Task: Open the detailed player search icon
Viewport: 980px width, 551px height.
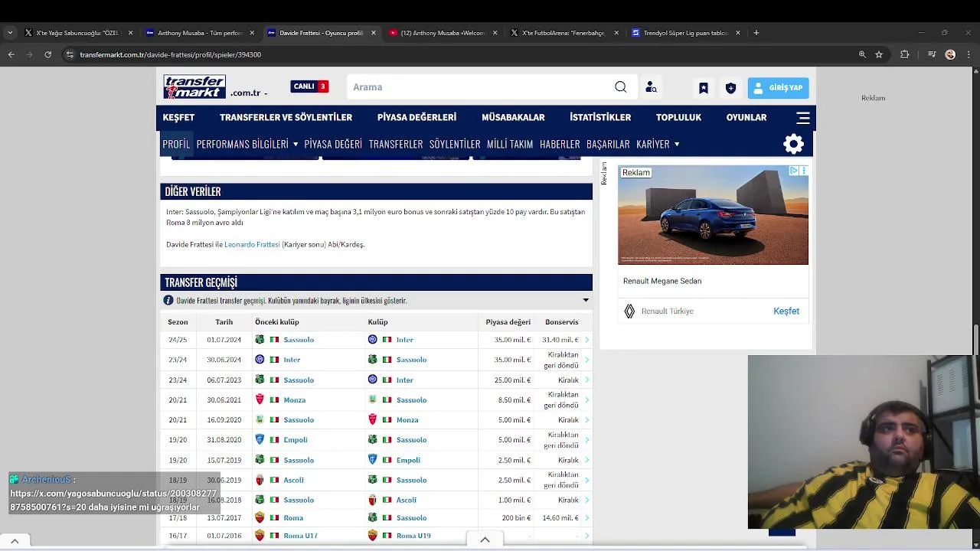Action: 651,87
